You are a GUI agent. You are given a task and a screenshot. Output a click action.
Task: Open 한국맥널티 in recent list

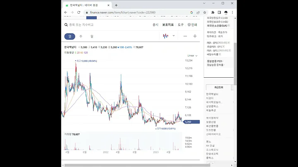tap(212, 94)
